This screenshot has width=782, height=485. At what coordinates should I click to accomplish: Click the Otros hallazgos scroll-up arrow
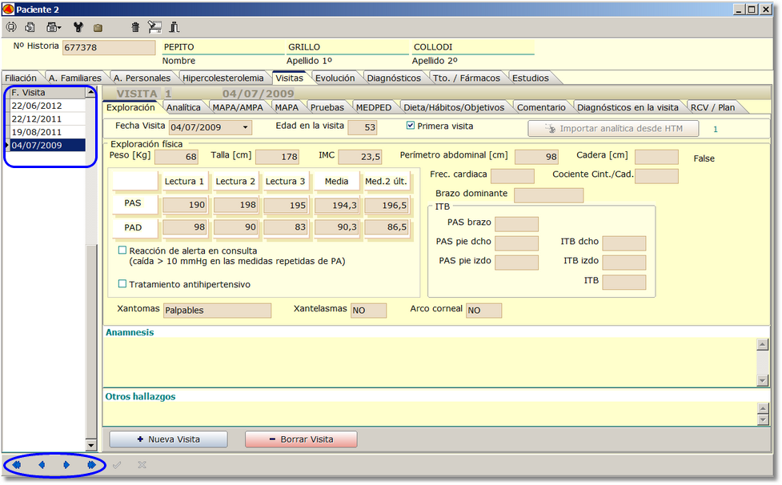pos(763,409)
